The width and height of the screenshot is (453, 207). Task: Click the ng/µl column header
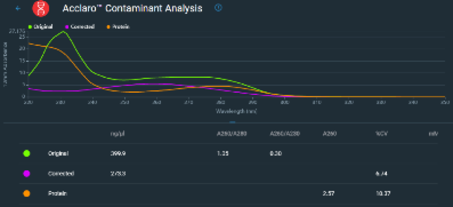pyautogui.click(x=117, y=133)
